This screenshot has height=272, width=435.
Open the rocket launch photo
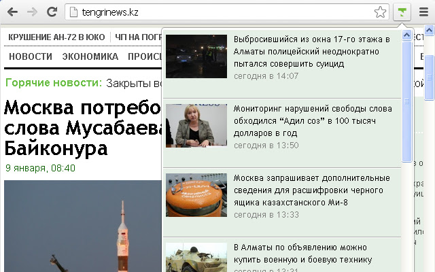(83, 226)
